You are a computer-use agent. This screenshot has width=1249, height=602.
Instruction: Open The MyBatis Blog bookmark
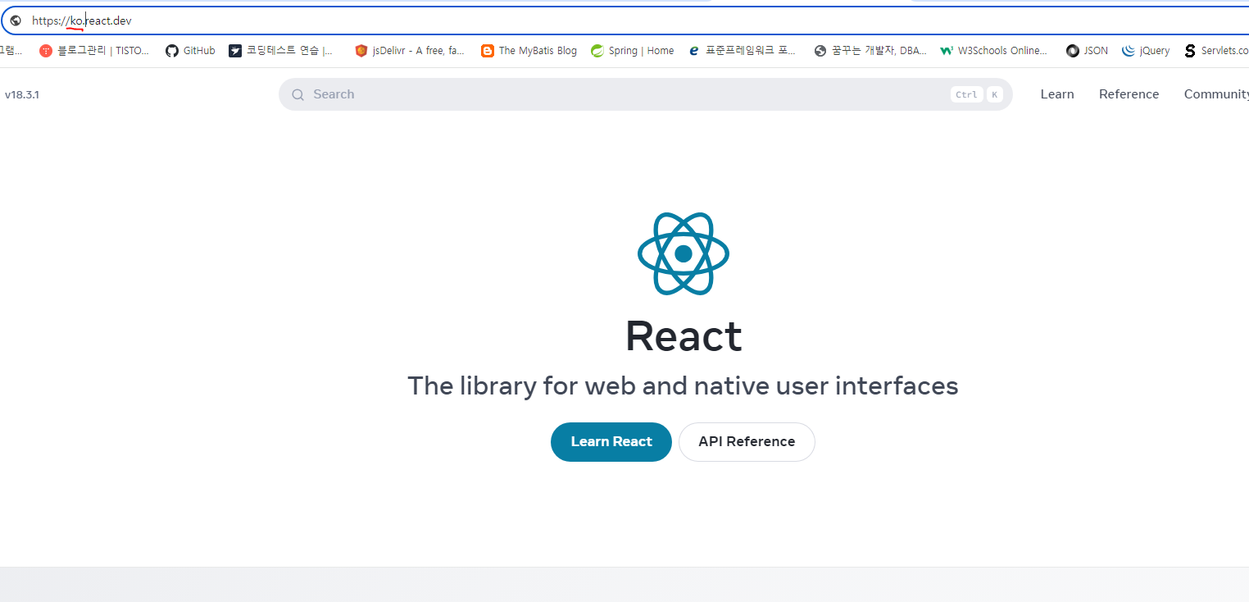[x=529, y=51]
